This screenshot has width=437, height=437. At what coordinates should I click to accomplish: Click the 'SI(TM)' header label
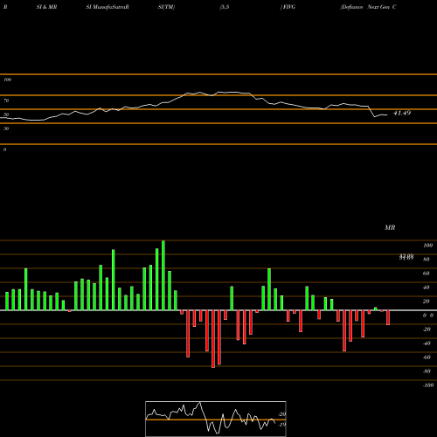[x=166, y=7]
